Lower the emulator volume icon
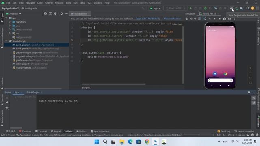This screenshot has width=260, height=146. click(x=195, y=19)
